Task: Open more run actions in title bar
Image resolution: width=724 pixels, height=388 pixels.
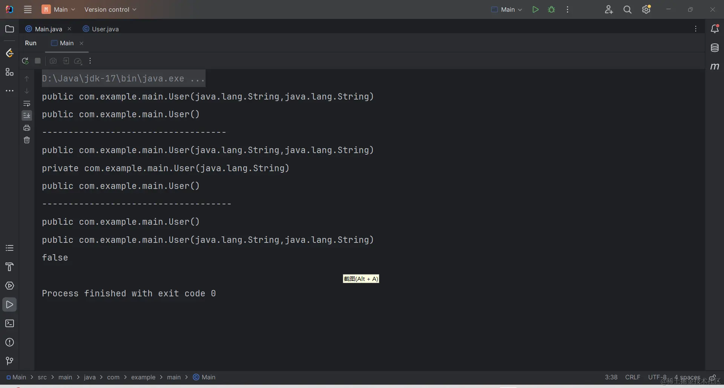Action: 568,9
